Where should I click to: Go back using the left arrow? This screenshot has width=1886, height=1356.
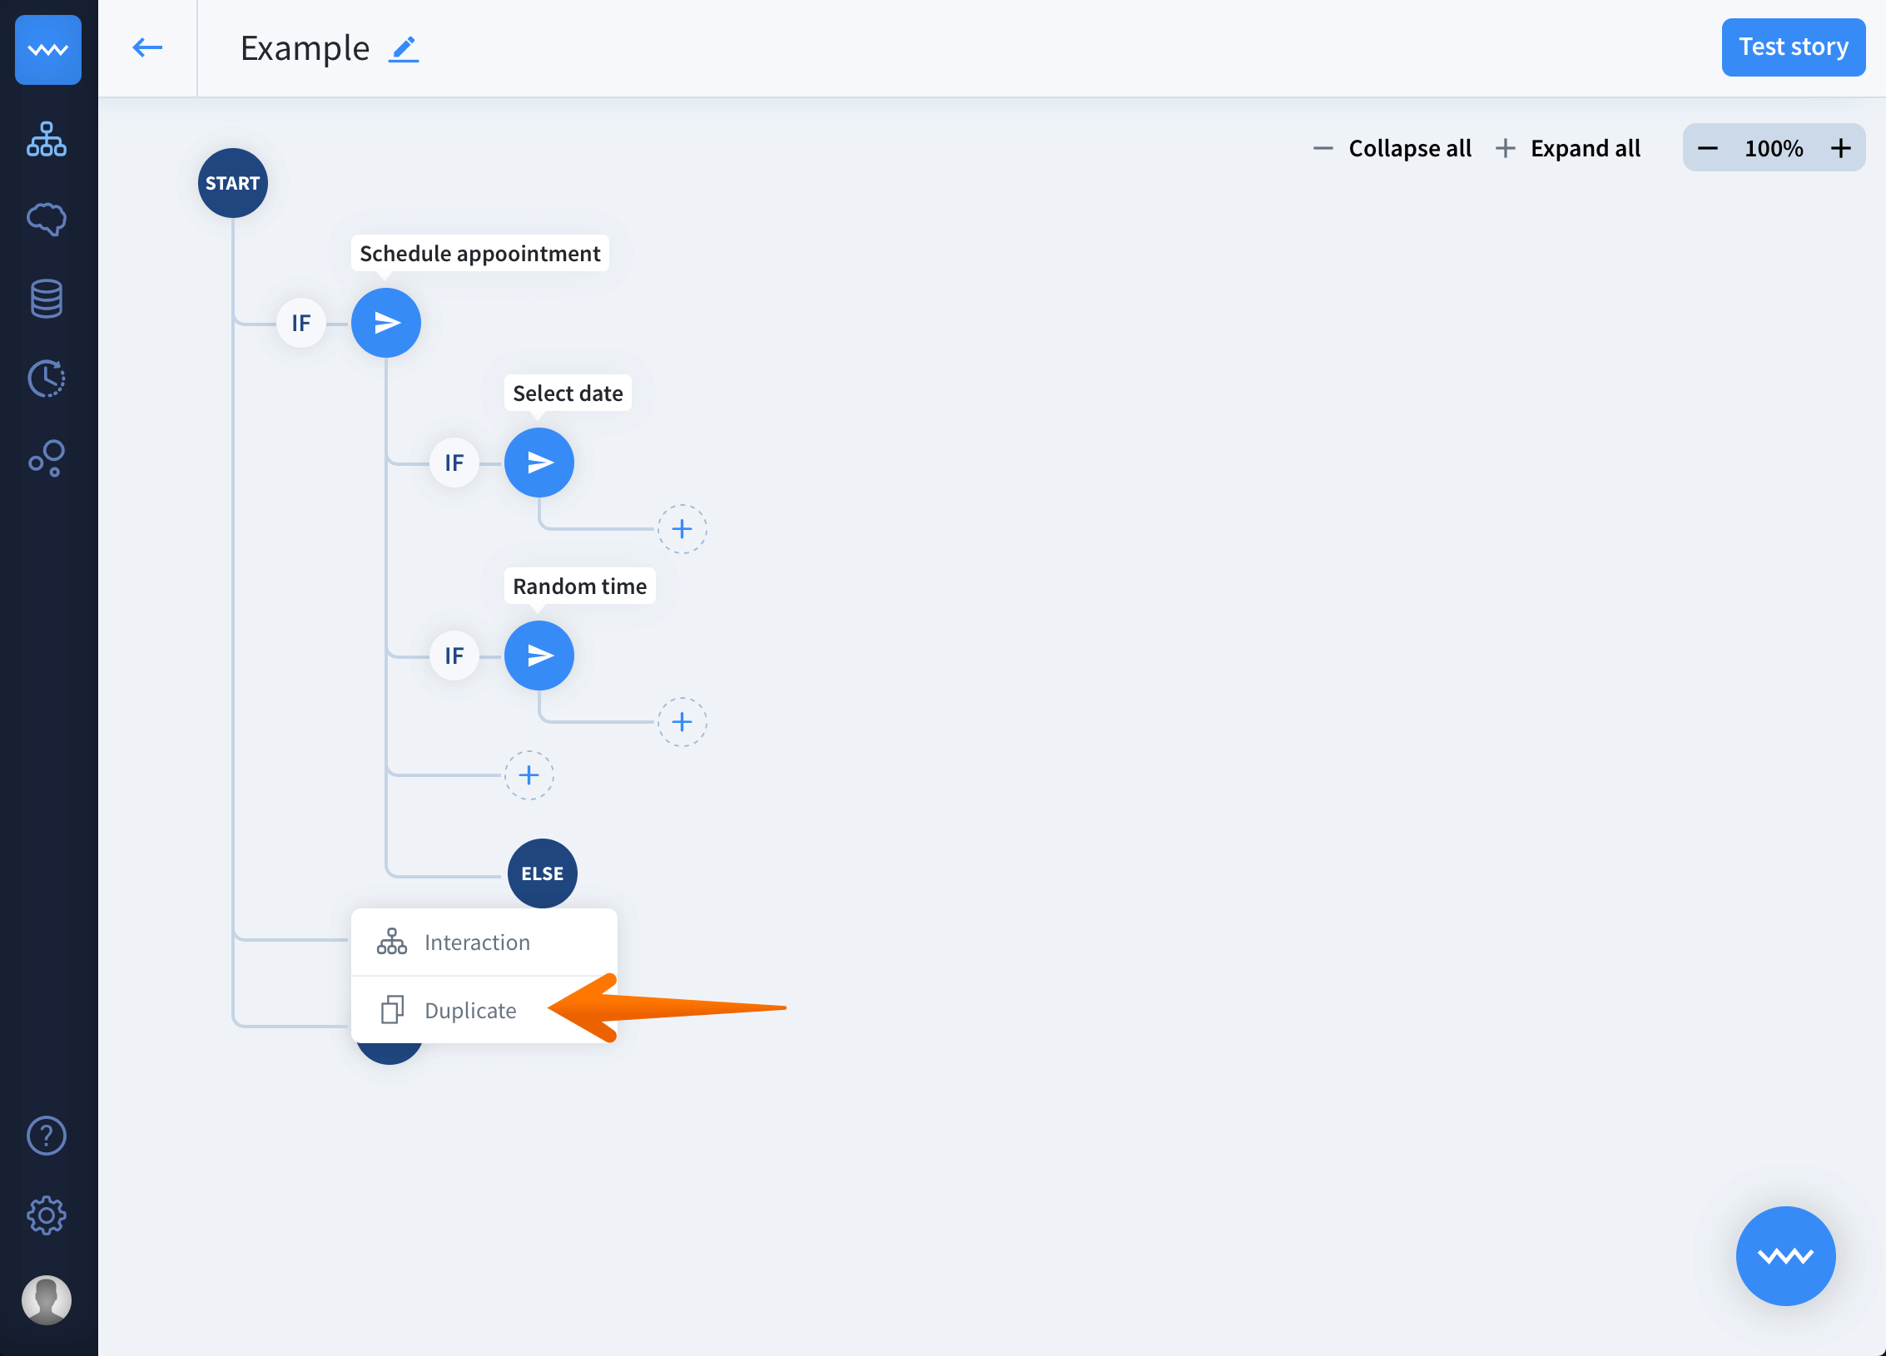click(147, 47)
